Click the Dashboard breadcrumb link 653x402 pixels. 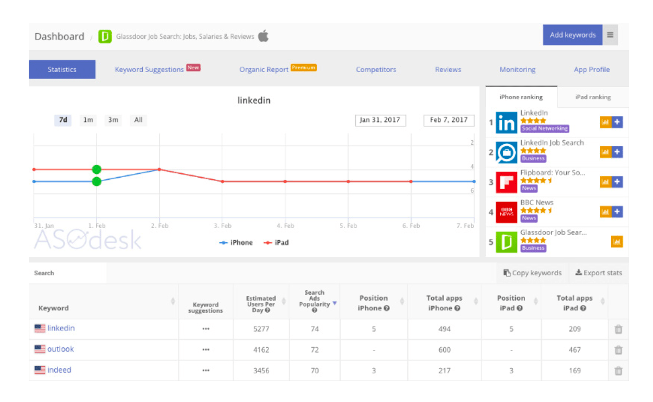tap(60, 37)
